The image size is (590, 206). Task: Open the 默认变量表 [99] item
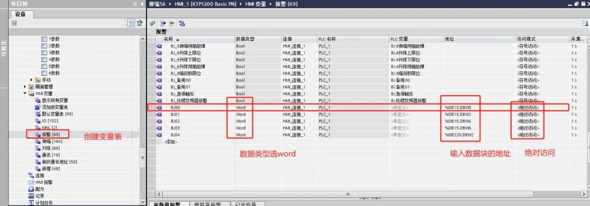coord(57,114)
